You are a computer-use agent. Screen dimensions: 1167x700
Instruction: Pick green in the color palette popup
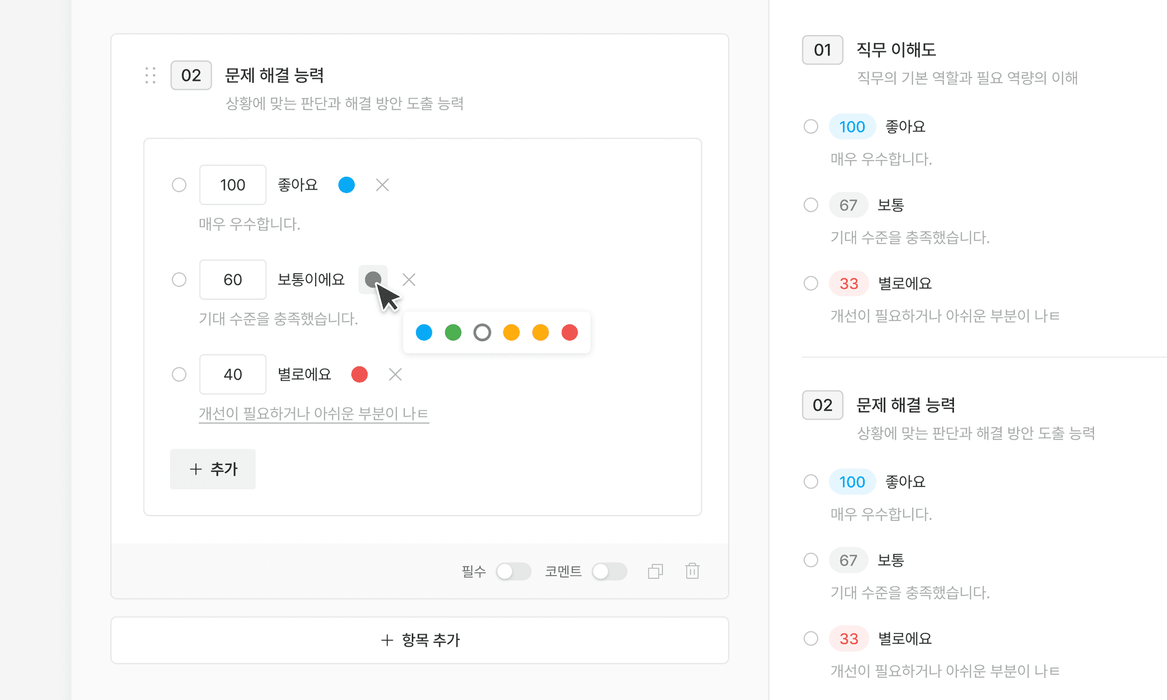pyautogui.click(x=453, y=332)
